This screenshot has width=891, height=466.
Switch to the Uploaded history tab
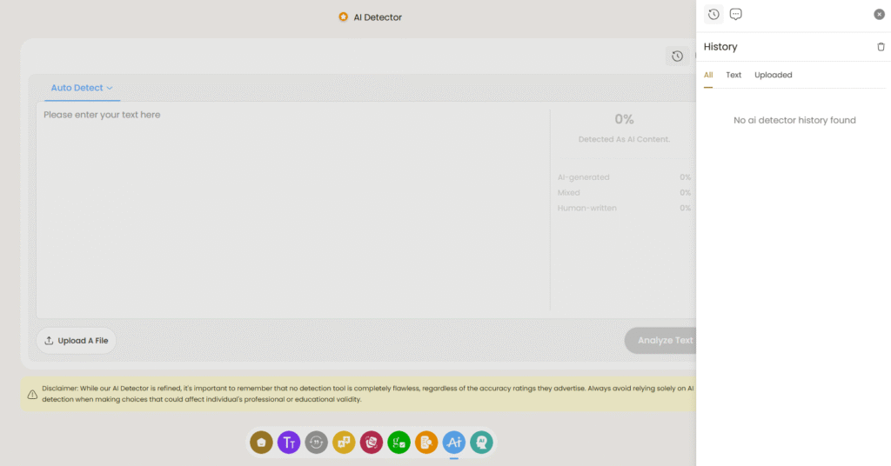[x=773, y=75]
